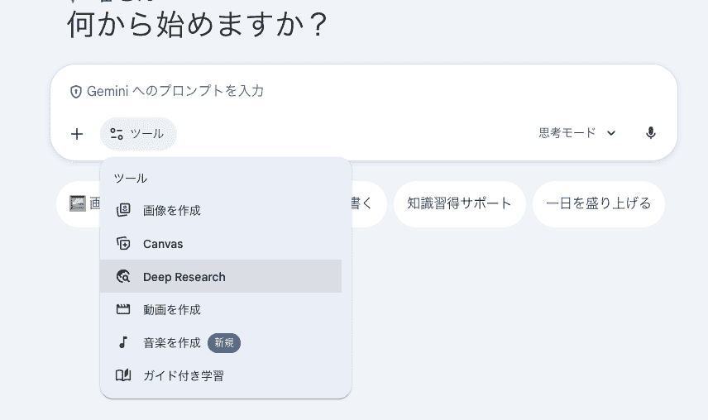Click the Deep Research globe icon
This screenshot has width=708, height=420.
[x=123, y=276]
